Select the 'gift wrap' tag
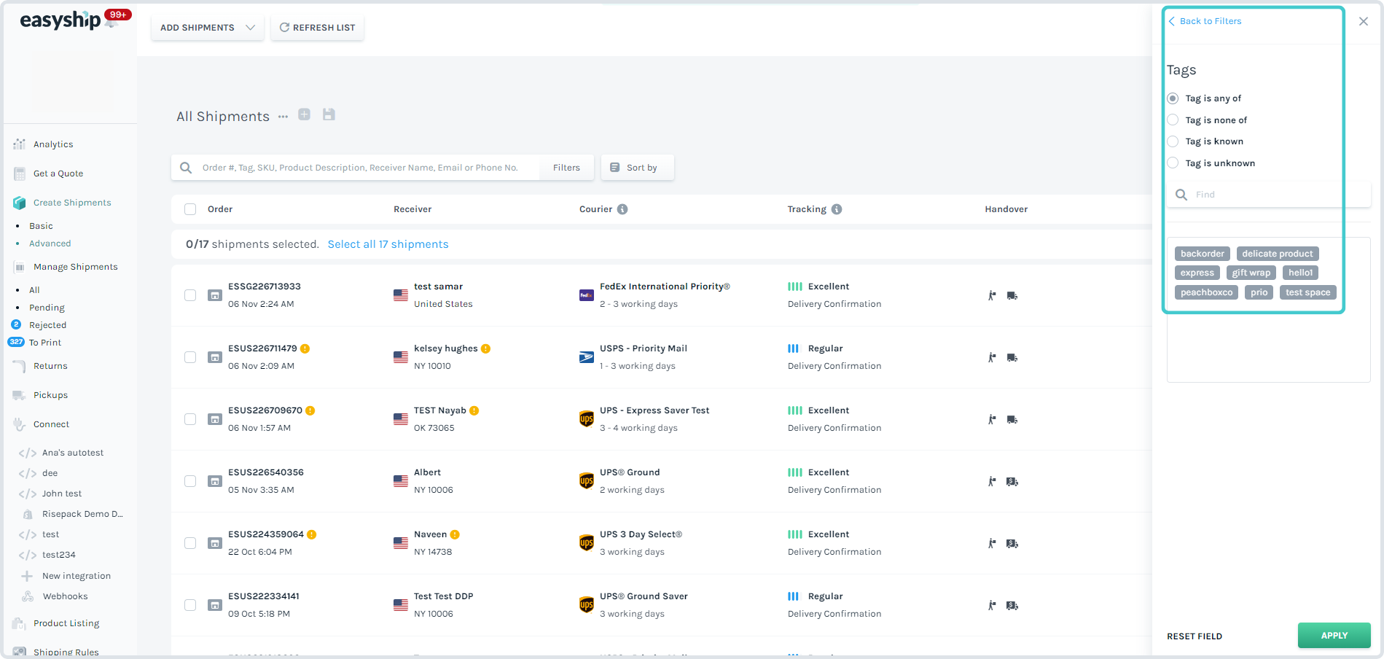This screenshot has height=659, width=1384. (x=1251, y=273)
